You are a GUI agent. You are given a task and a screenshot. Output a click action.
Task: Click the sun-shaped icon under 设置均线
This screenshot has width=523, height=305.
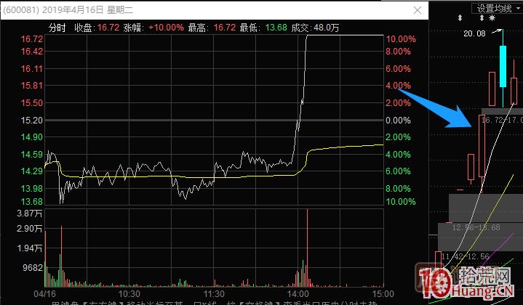503,18
